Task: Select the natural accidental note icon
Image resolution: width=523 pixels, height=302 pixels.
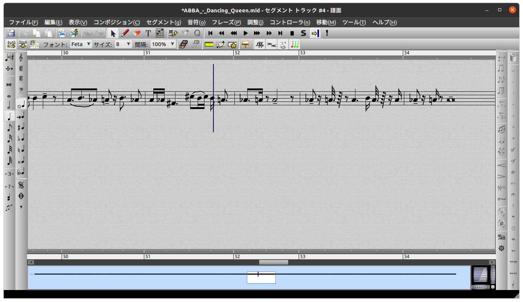Action: 21,150
